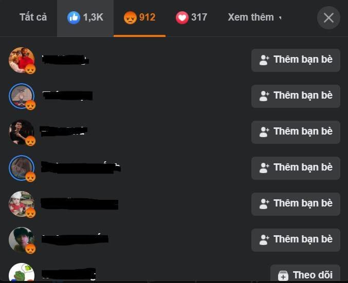Click the red heart love icon
The image size is (348, 283).
point(182,18)
